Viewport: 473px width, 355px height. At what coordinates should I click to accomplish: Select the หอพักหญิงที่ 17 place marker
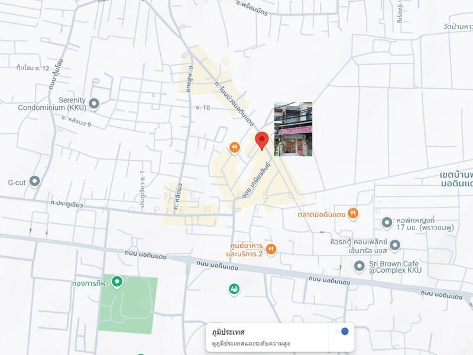387,222
